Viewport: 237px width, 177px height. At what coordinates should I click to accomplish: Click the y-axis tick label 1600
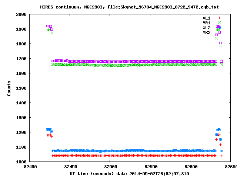(21, 73)
